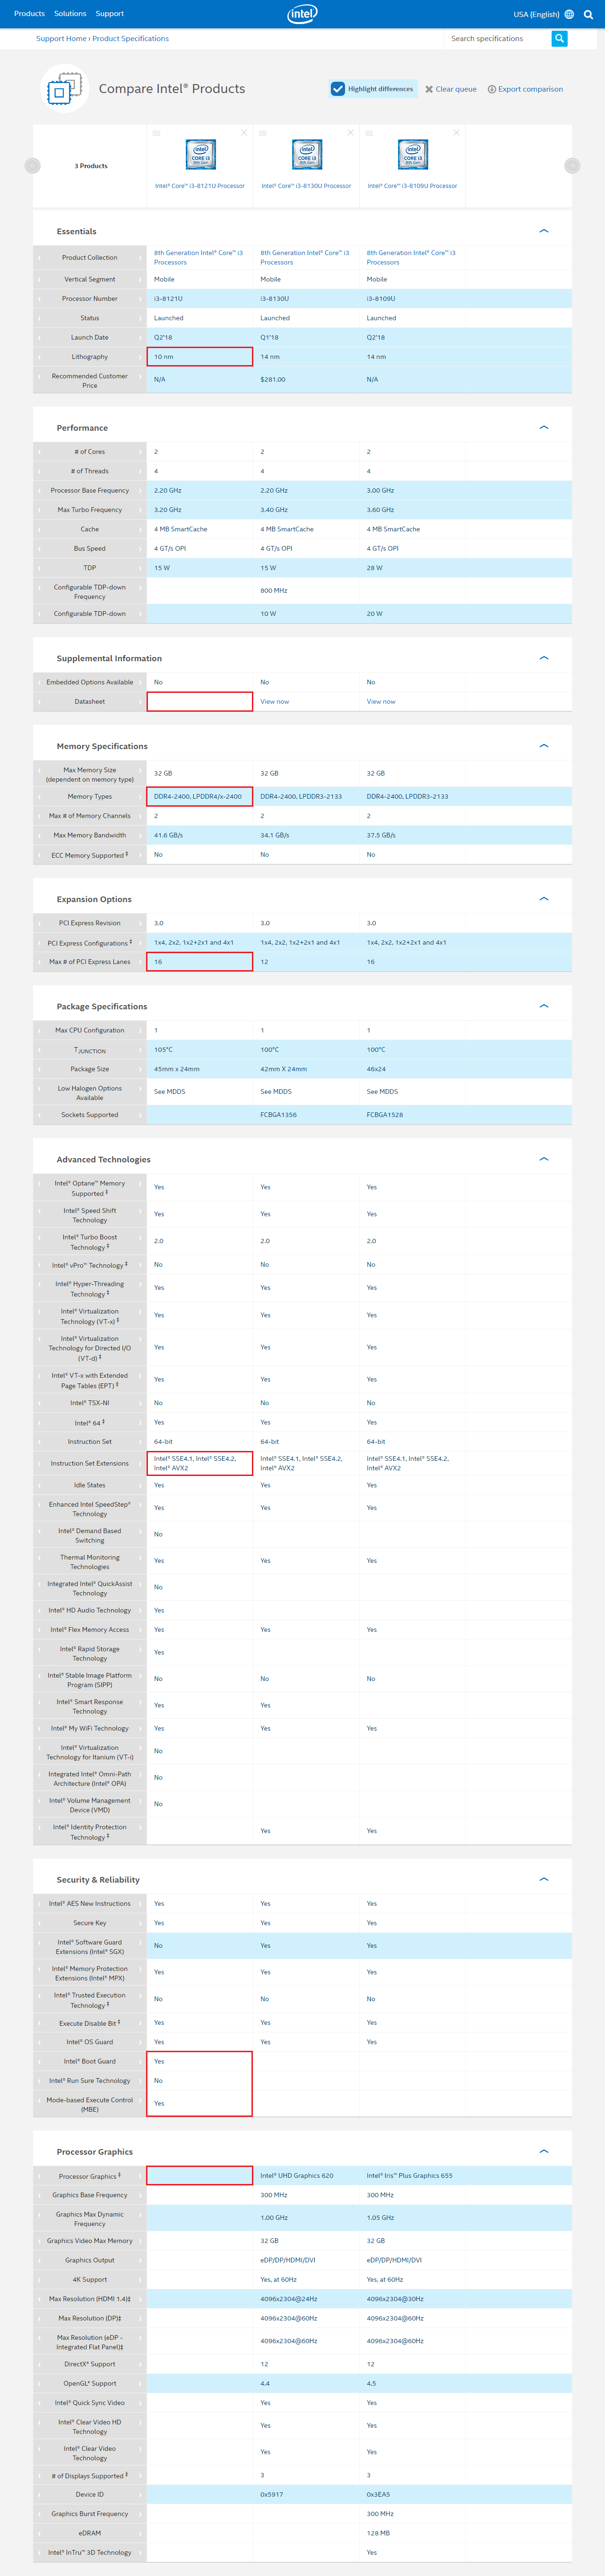Collapse the Essentials section

[544, 231]
